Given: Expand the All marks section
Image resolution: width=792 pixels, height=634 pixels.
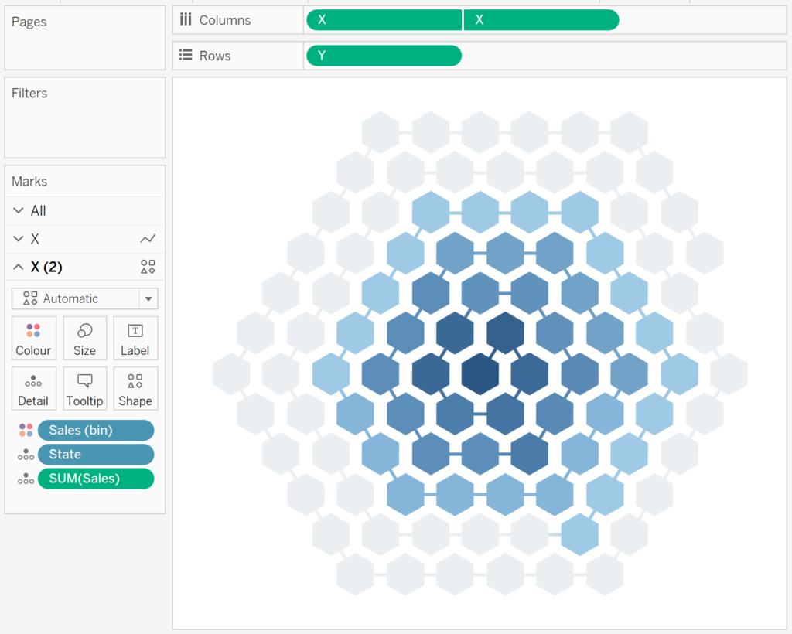Looking at the screenshot, I should [19, 210].
